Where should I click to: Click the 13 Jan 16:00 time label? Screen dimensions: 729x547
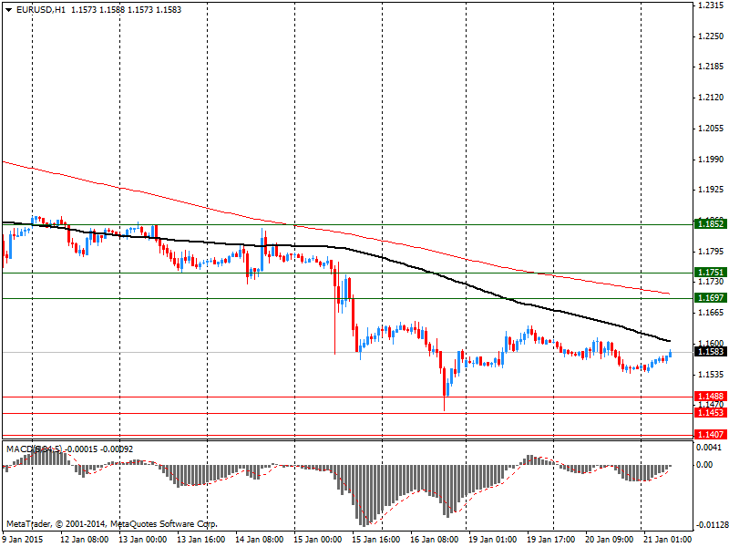(x=201, y=540)
